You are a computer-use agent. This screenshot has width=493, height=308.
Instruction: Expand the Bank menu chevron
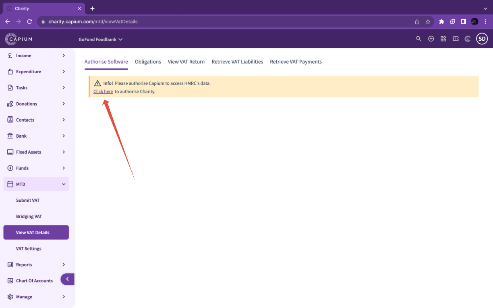64,136
